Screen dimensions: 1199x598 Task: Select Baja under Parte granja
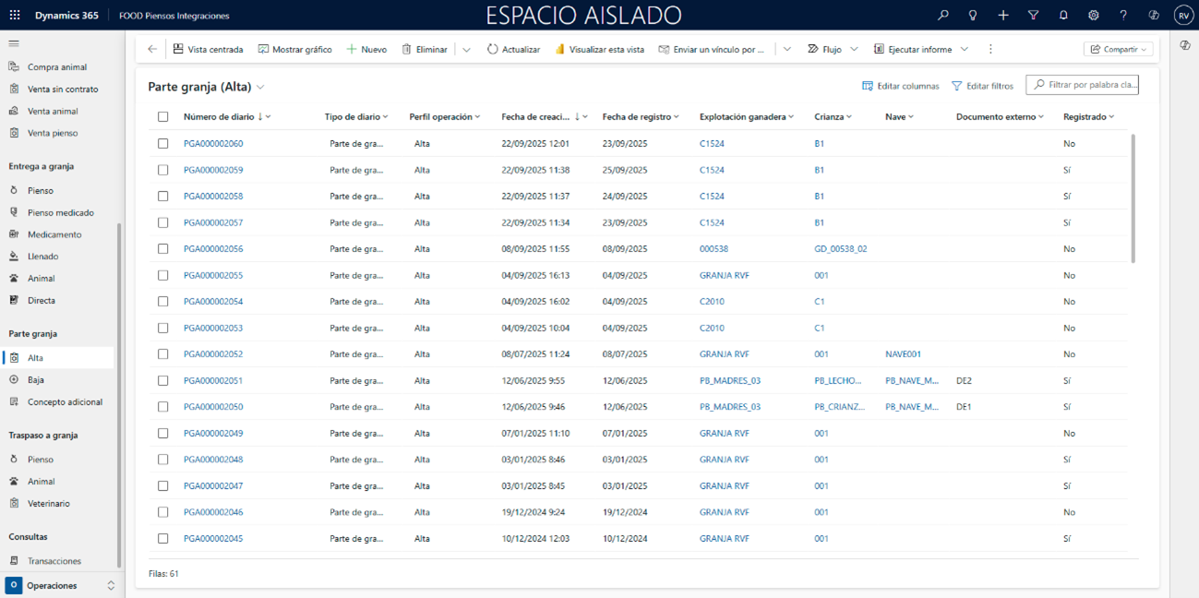[35, 380]
